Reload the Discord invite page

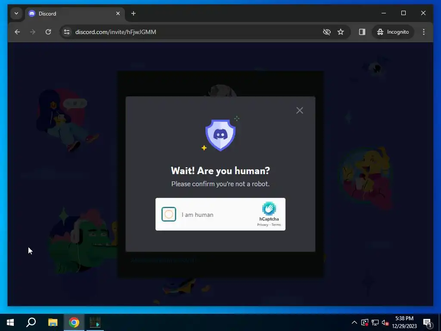(48, 32)
